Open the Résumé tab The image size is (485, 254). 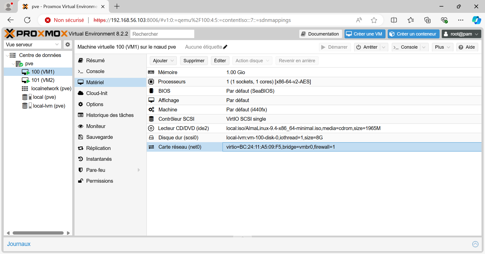tap(110, 60)
